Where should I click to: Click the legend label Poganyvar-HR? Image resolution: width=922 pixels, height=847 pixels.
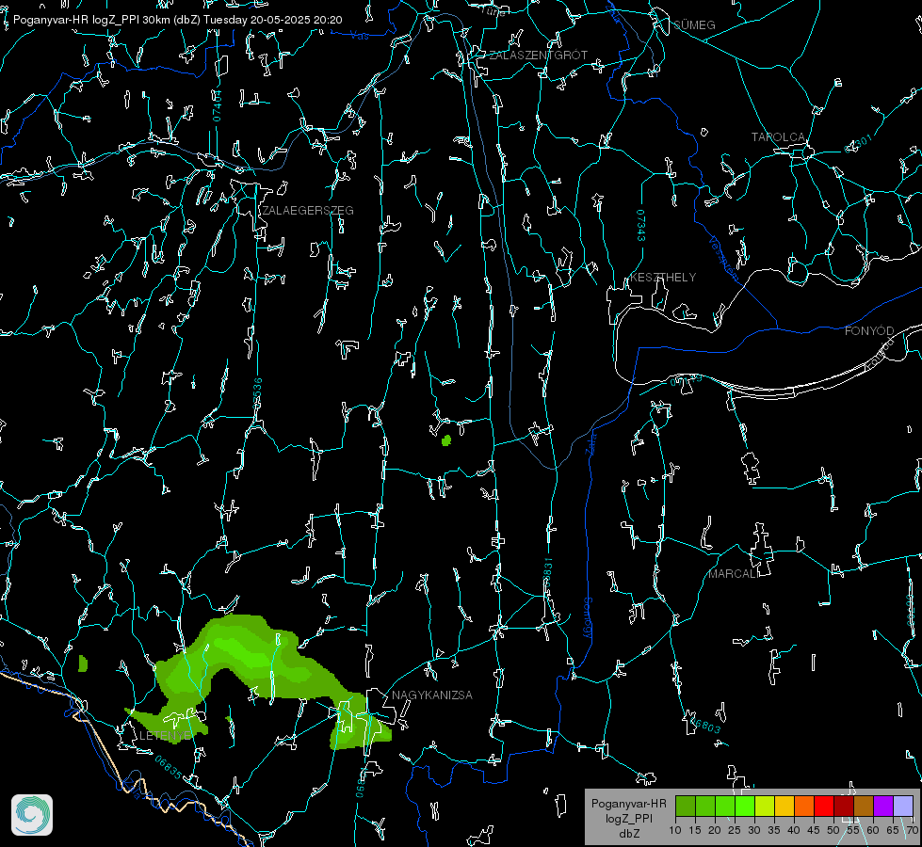tap(628, 803)
